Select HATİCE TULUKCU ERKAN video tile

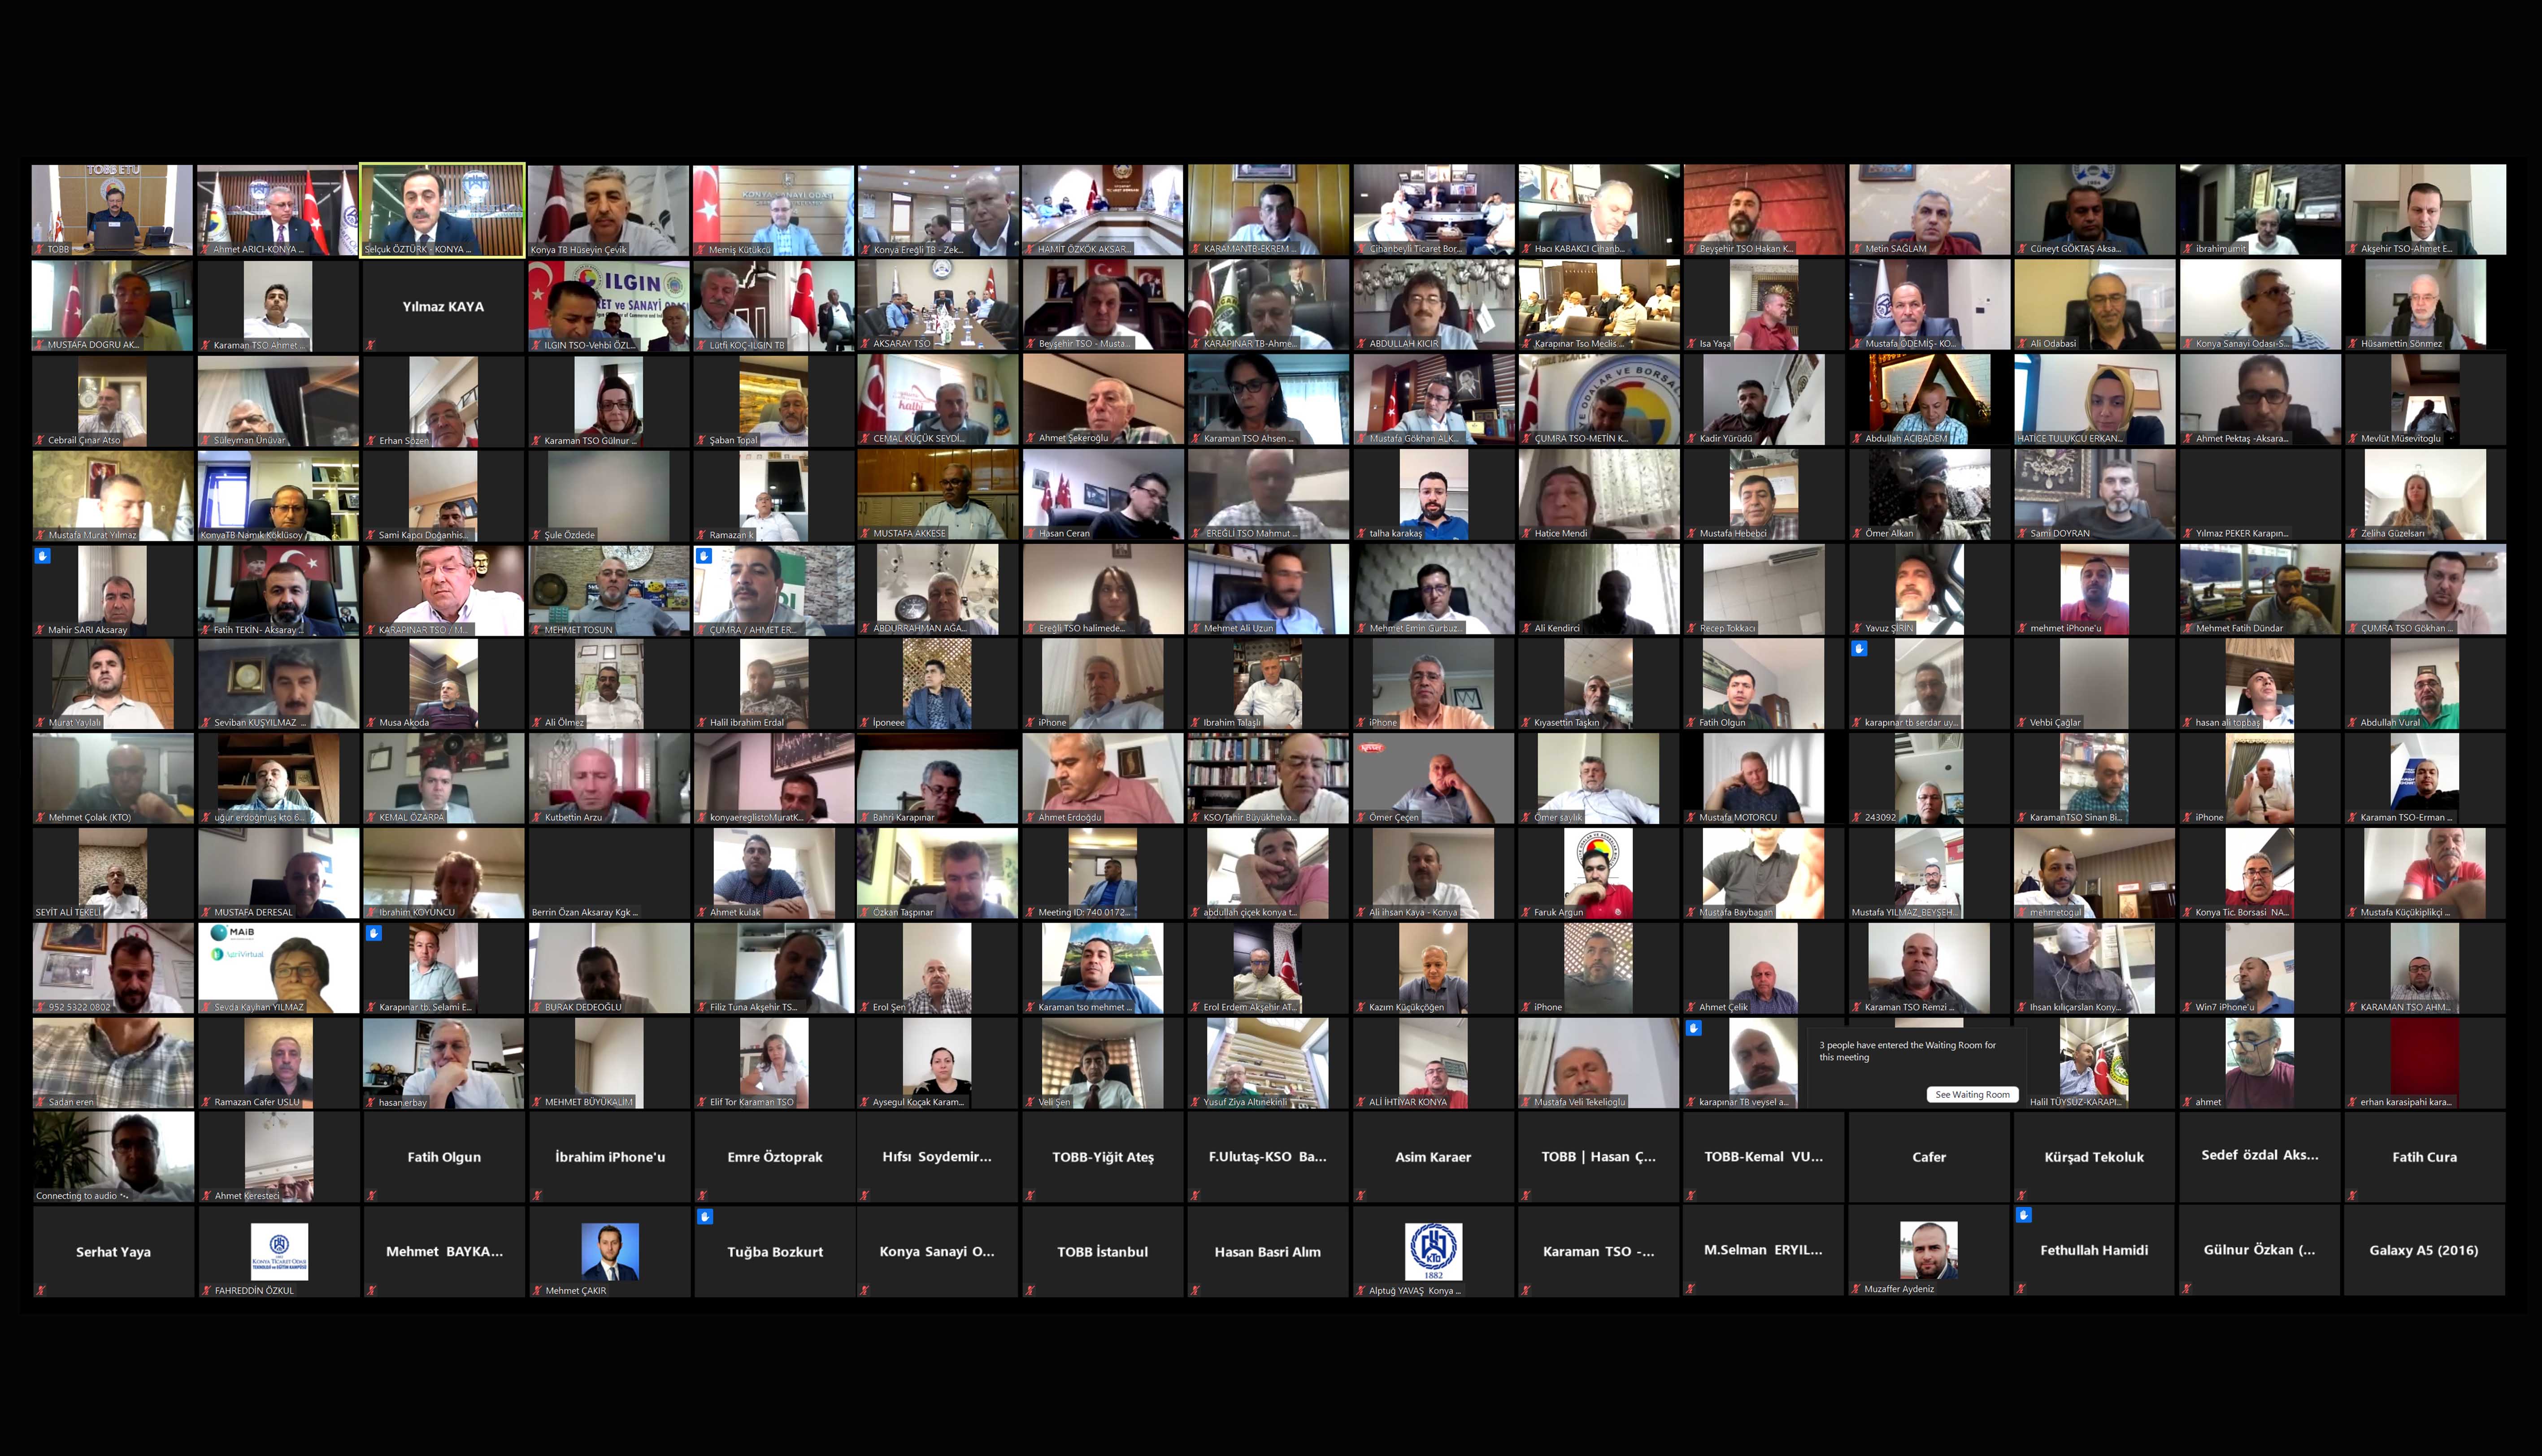[2095, 399]
